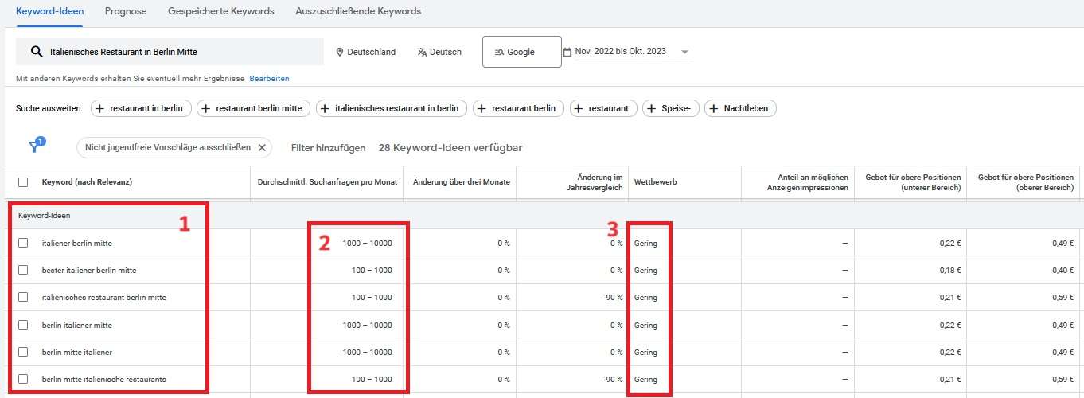Click into the keyword search field
1084x398 pixels.
(170, 52)
